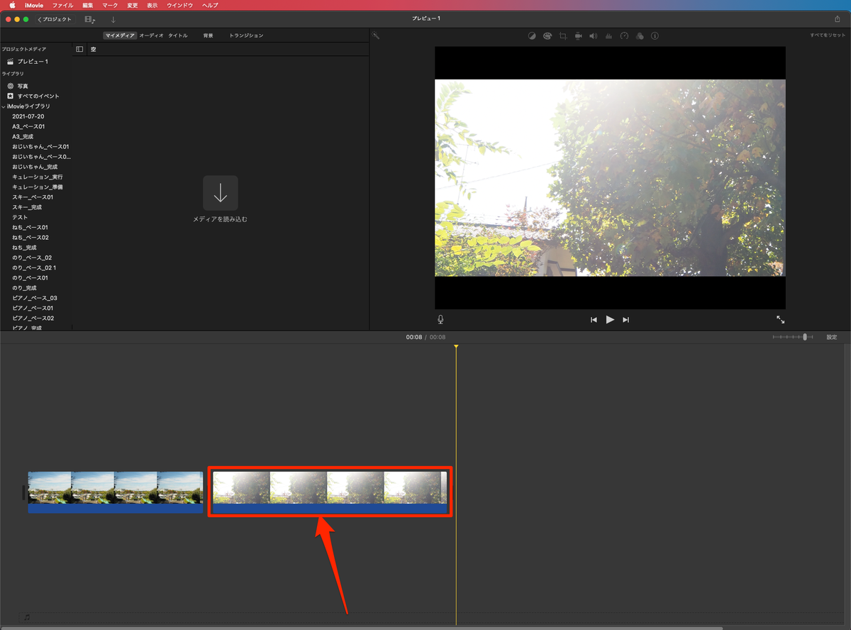Switch to マイメディア tab
Screen dimensions: 851x630
point(119,35)
